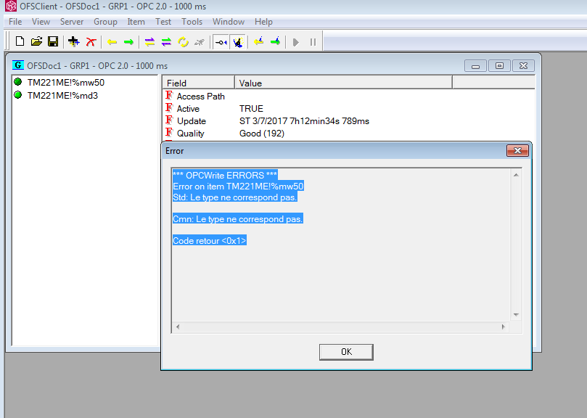Select item TM221ME!%md3 in the list
Image resolution: width=587 pixels, height=418 pixels.
[x=62, y=95]
